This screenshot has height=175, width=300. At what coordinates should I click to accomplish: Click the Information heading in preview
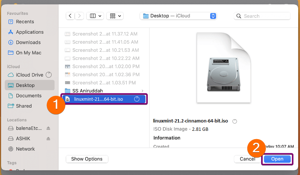[x=167, y=138]
